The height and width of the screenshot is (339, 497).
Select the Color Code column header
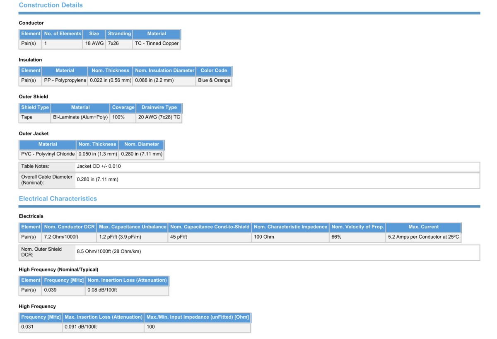pos(214,70)
